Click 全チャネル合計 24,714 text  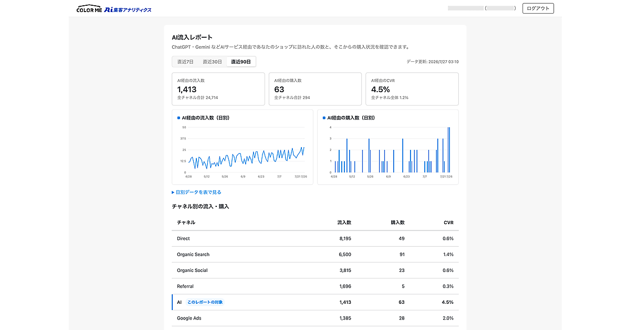(197, 98)
